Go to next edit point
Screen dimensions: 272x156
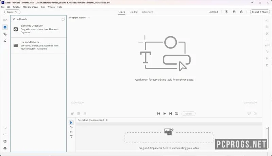(171, 114)
